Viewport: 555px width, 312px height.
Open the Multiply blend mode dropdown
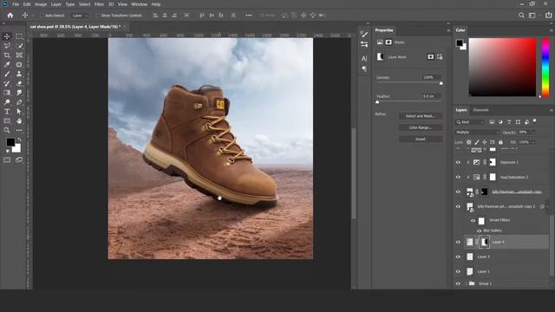click(477, 133)
